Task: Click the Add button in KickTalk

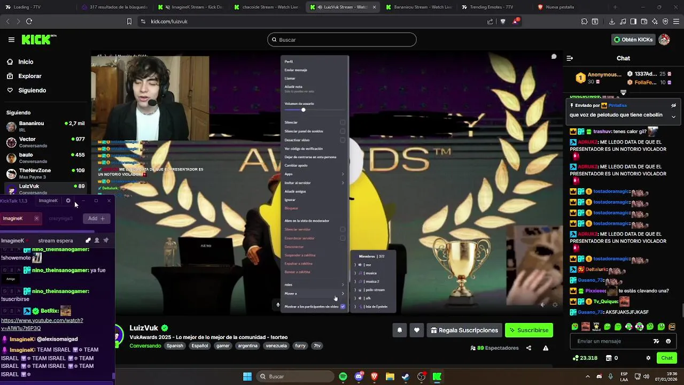Action: pyautogui.click(x=97, y=218)
